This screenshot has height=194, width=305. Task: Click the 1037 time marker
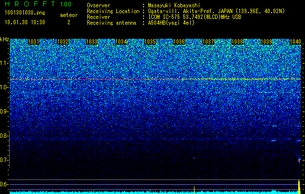pos(208,42)
